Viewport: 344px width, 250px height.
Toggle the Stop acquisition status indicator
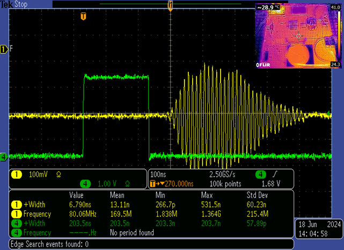[21, 4]
